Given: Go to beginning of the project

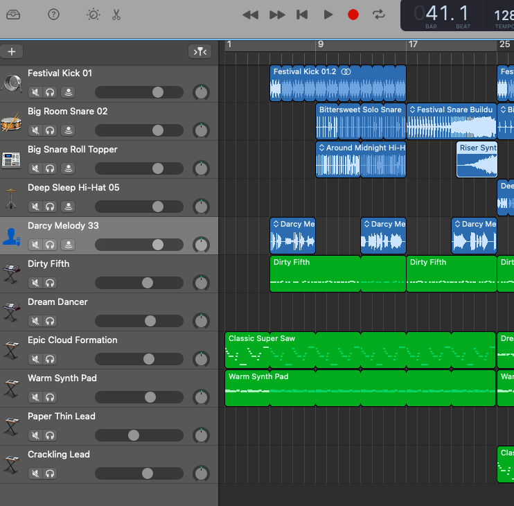Looking at the screenshot, I should click(302, 15).
